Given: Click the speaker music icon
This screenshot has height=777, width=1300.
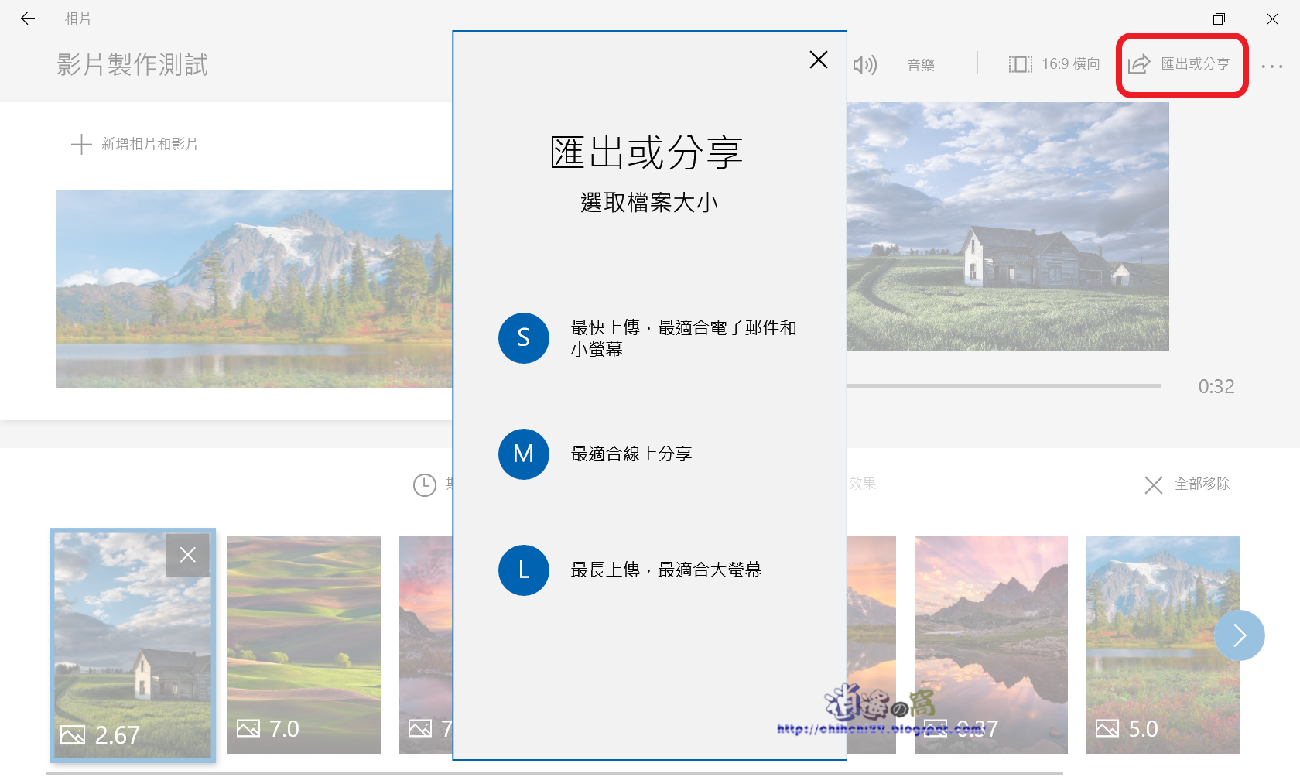Looking at the screenshot, I should click(864, 64).
